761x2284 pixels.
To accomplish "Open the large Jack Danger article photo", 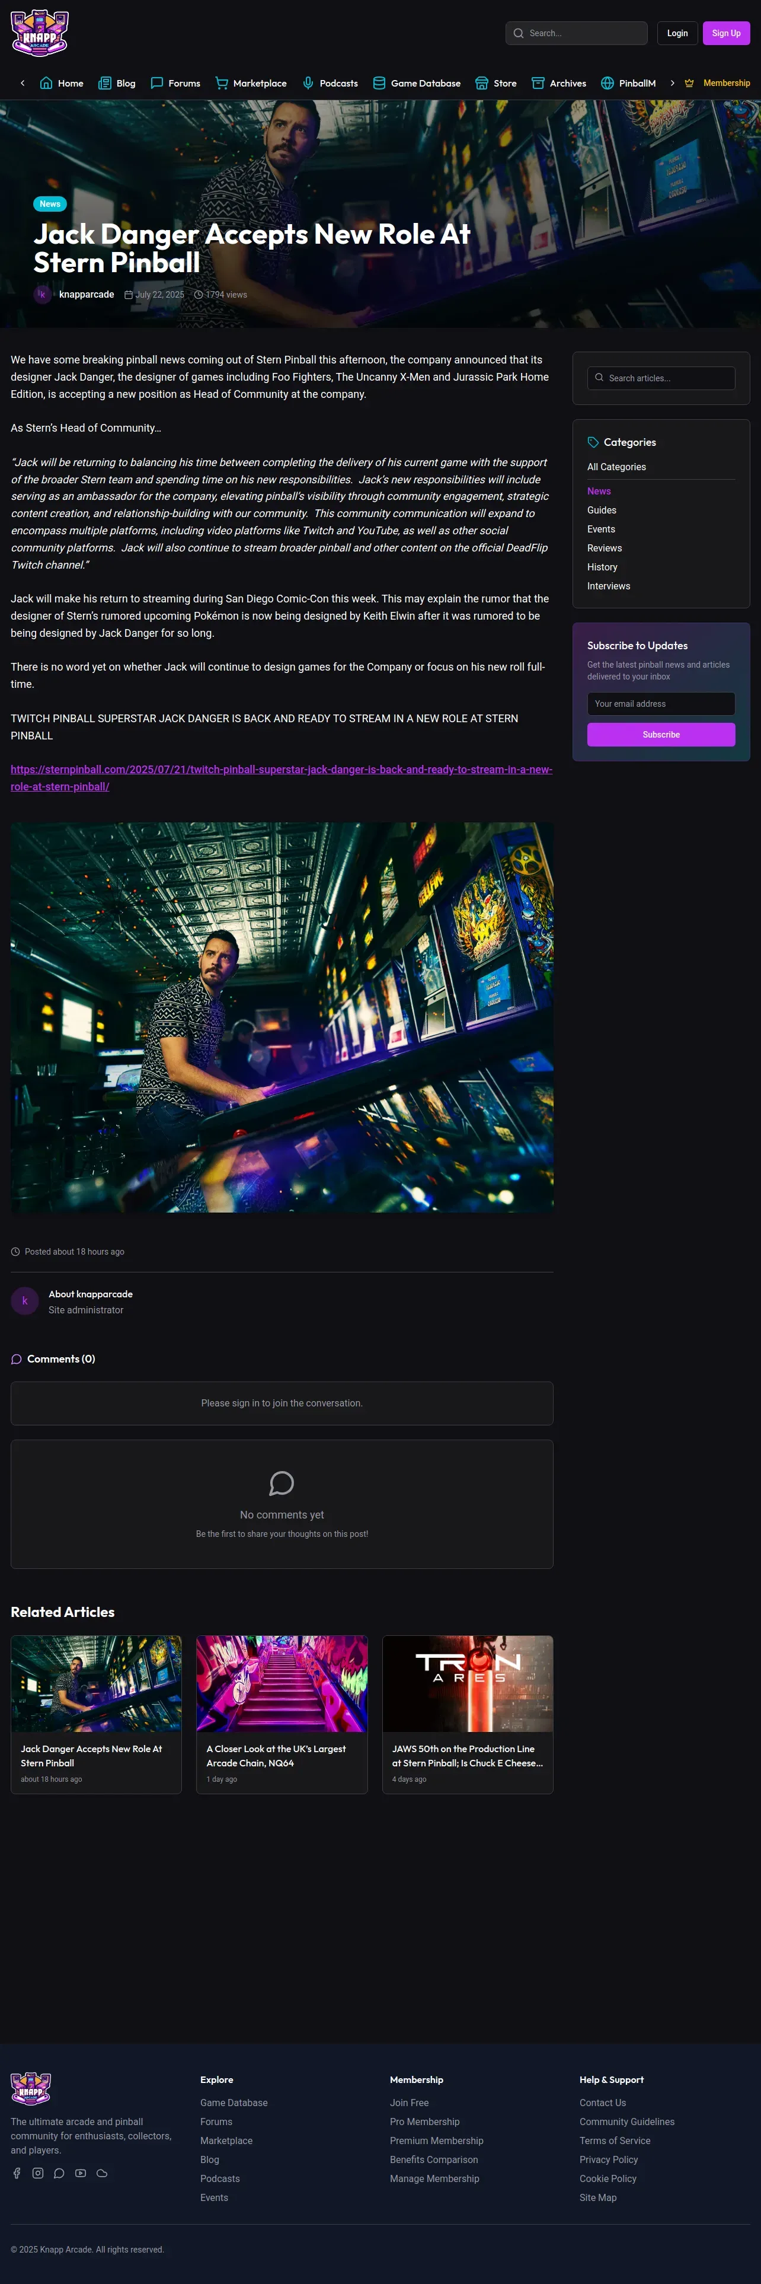I will pyautogui.click(x=282, y=1018).
